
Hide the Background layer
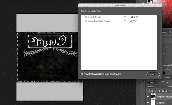[x=148, y=103]
